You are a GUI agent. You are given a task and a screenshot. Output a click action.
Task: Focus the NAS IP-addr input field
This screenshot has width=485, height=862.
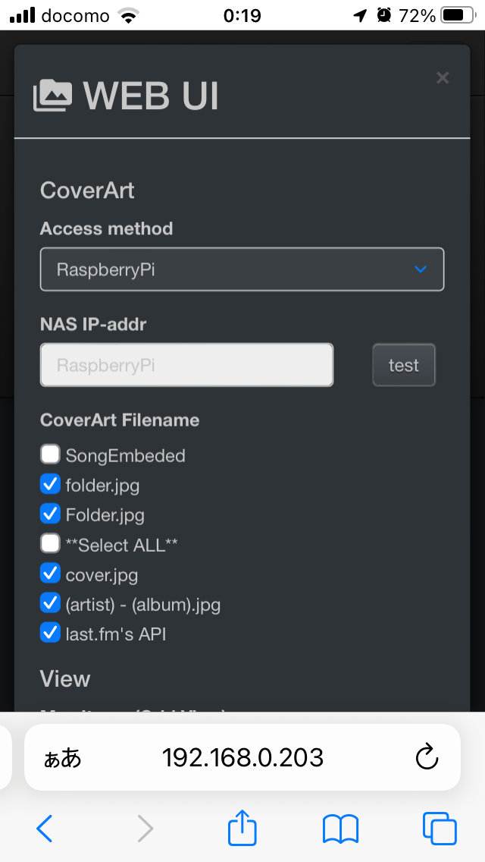coord(186,365)
